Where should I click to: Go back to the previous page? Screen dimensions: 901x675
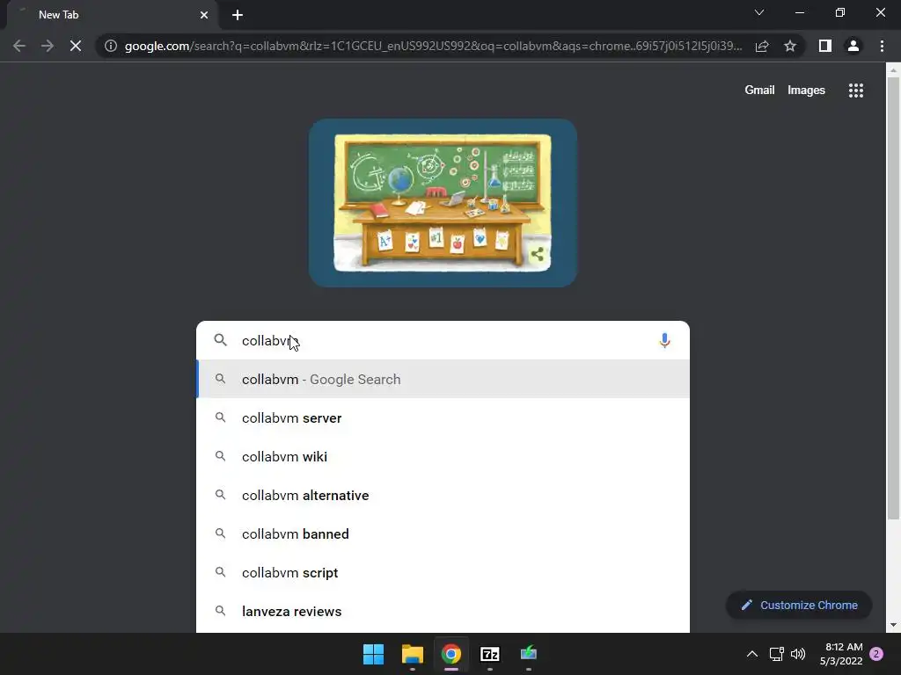click(19, 46)
